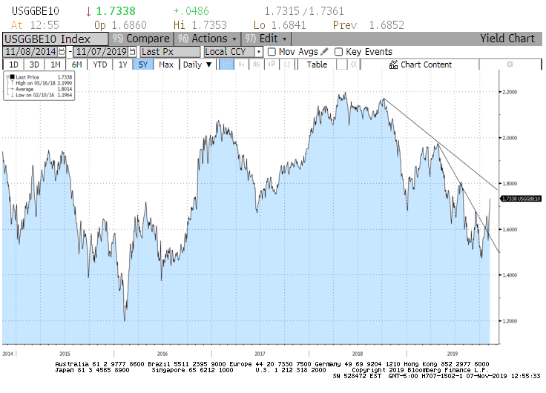Select the line chart type icon
Viewport: 546px width, 393px height.
(226, 65)
